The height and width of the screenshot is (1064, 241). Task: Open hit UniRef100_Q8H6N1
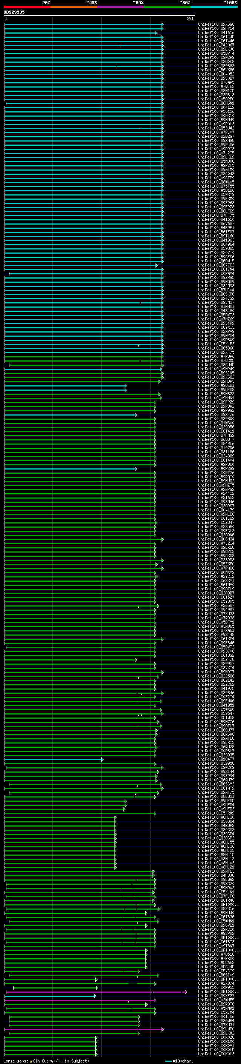tap(216, 103)
